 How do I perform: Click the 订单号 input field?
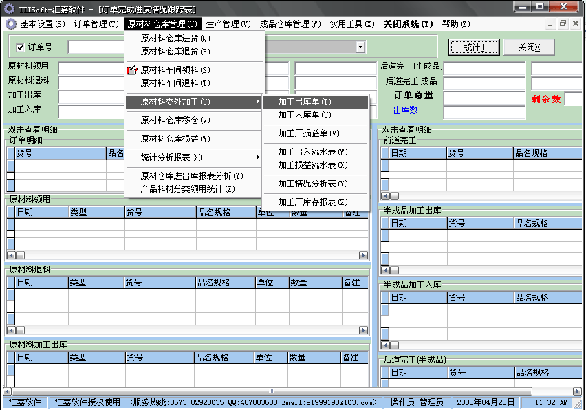tap(96, 47)
